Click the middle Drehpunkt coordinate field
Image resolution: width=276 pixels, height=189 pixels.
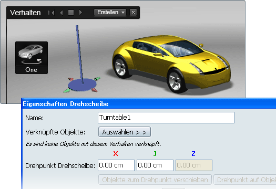coord(155,165)
